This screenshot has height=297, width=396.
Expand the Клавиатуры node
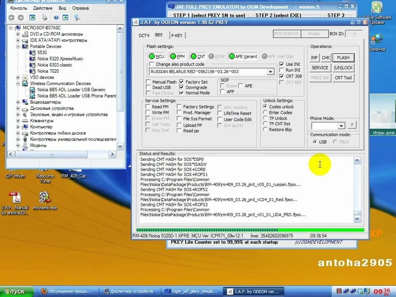click(x=18, y=121)
